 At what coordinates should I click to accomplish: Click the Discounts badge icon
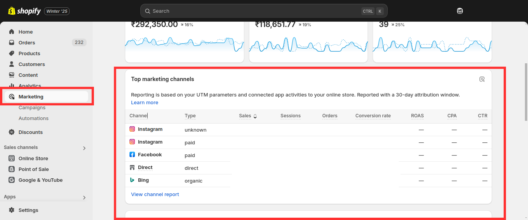[x=12, y=132]
